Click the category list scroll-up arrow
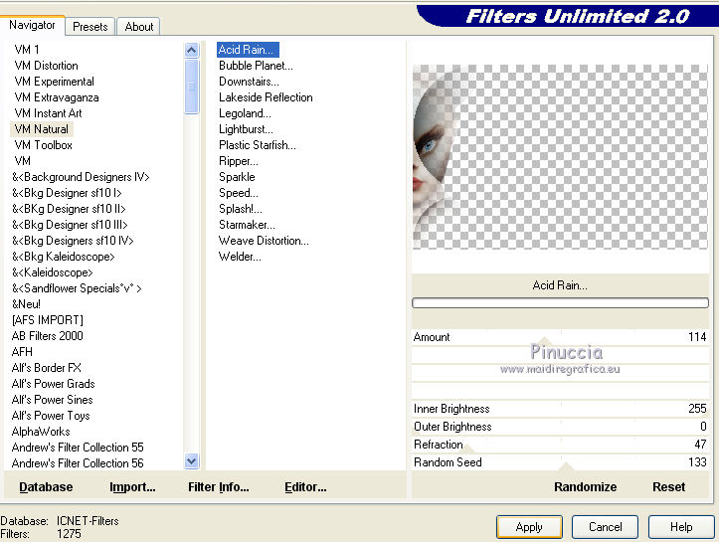Screen dimensions: 719x542 point(192,50)
